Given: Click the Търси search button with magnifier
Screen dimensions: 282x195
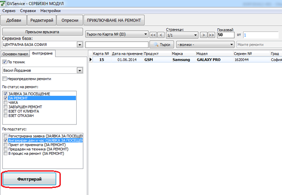Looking at the screenshot, I should pyautogui.click(x=162, y=45).
